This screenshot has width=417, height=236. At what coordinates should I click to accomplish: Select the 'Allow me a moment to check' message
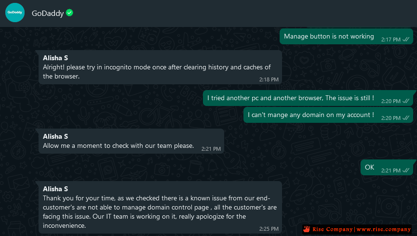(132, 141)
